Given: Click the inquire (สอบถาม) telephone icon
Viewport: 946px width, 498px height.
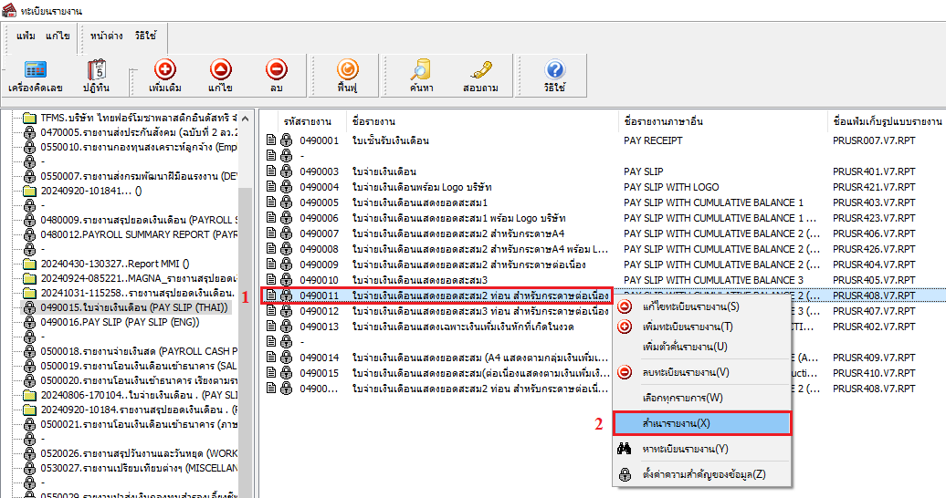Looking at the screenshot, I should click(x=480, y=75).
